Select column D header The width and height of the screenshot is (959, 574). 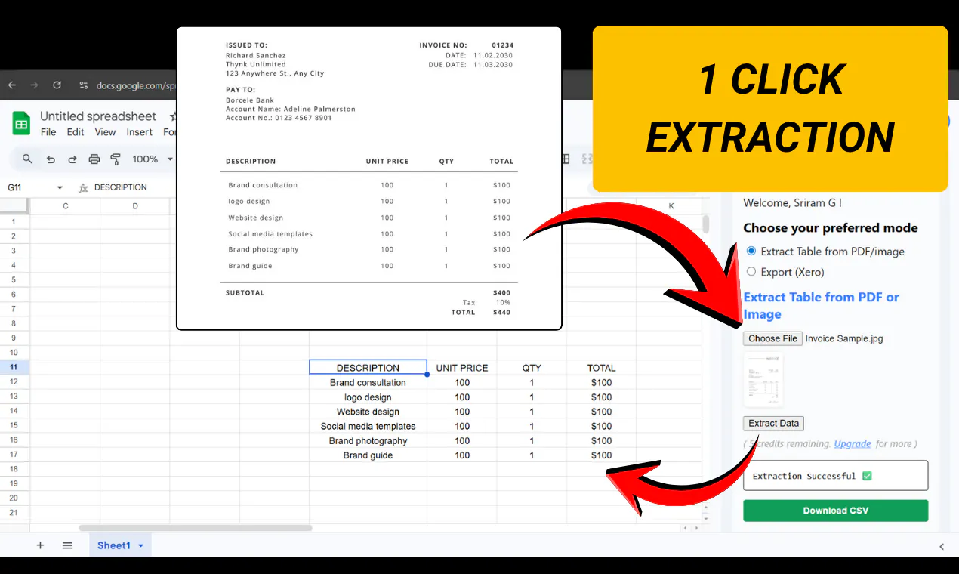(135, 206)
